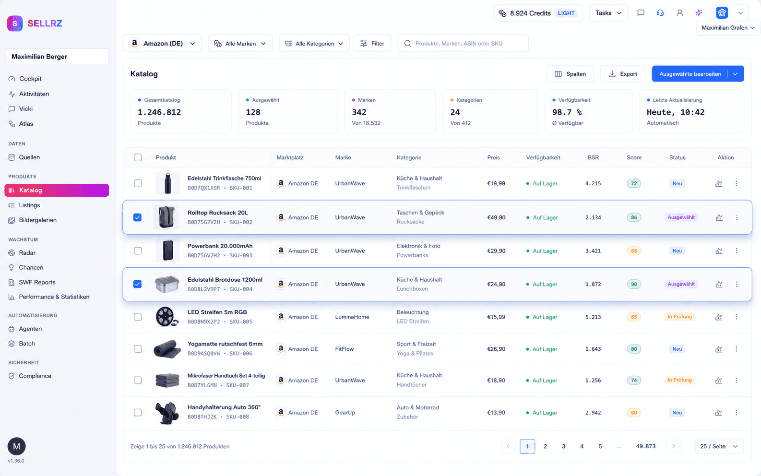
Task: Click the SELLRZ logo
Action: [35, 23]
